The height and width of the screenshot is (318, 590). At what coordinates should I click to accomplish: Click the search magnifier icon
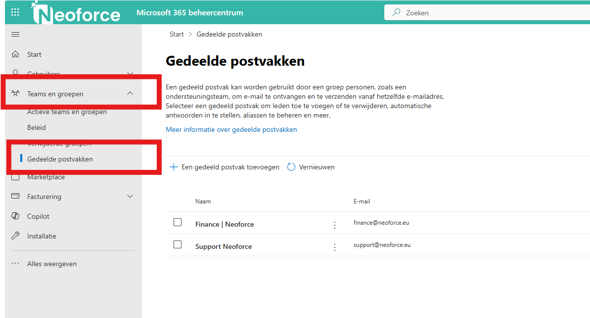point(396,12)
